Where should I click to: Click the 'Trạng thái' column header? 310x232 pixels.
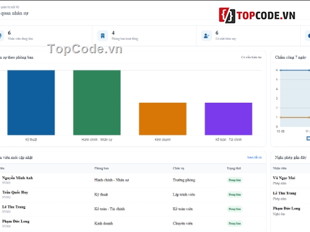click(x=234, y=168)
